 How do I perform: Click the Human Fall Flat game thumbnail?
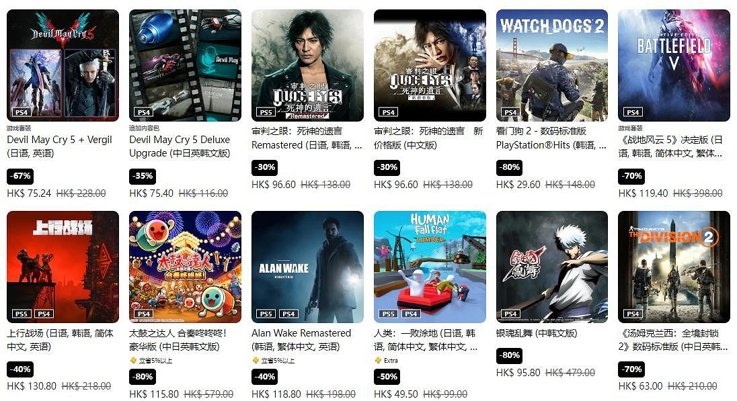pos(430,267)
